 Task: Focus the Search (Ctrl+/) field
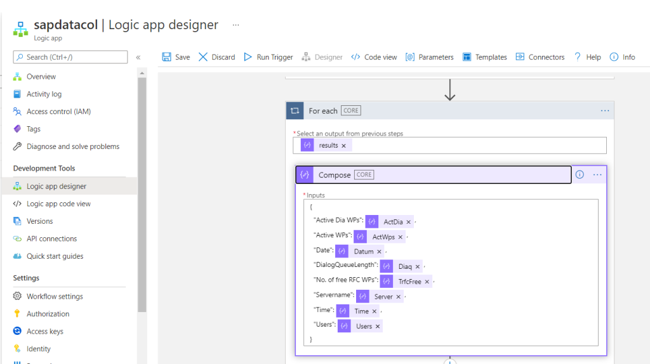coord(70,57)
